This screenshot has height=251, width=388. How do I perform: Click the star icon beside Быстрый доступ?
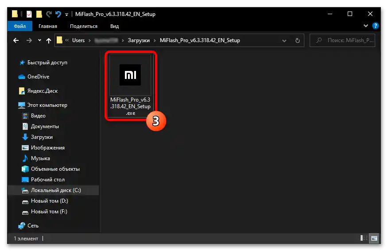coord(22,63)
